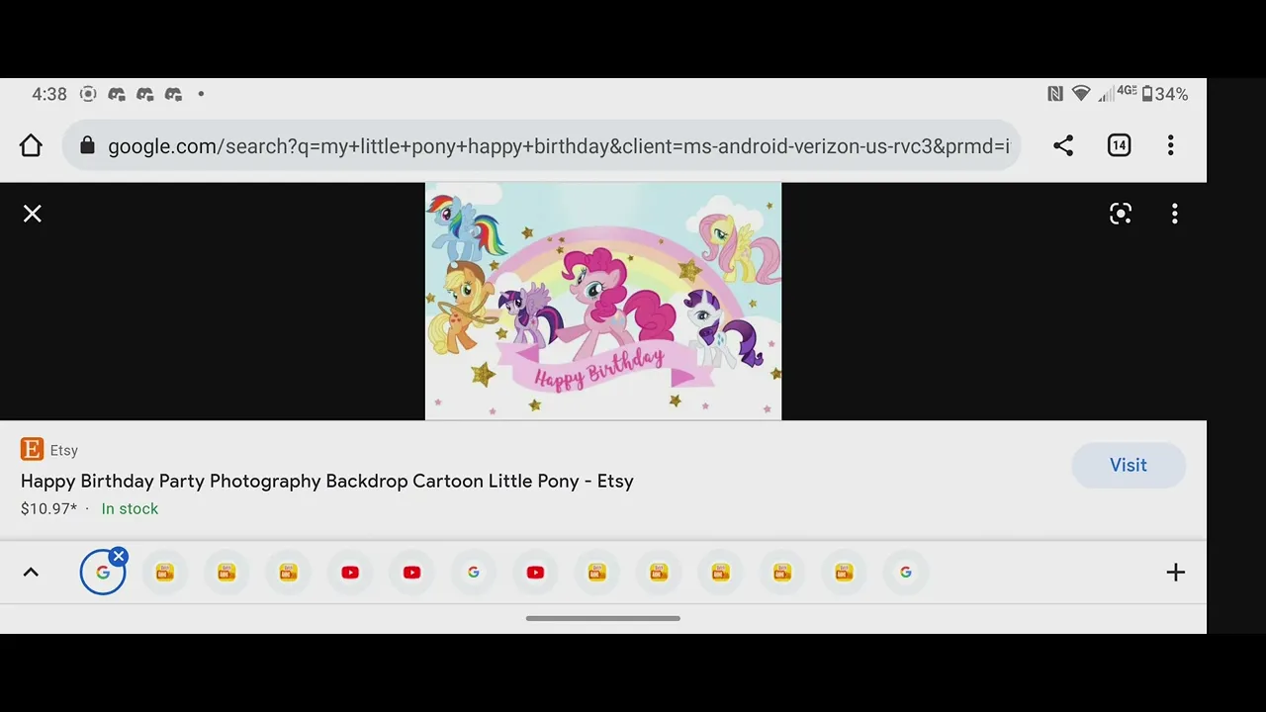Screen dimensions: 1266x712
Task: Tap the orange Etsy logo icon
Action: 32,450
